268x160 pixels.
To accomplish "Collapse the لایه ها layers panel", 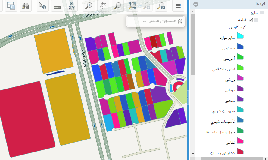I will point(196,4).
